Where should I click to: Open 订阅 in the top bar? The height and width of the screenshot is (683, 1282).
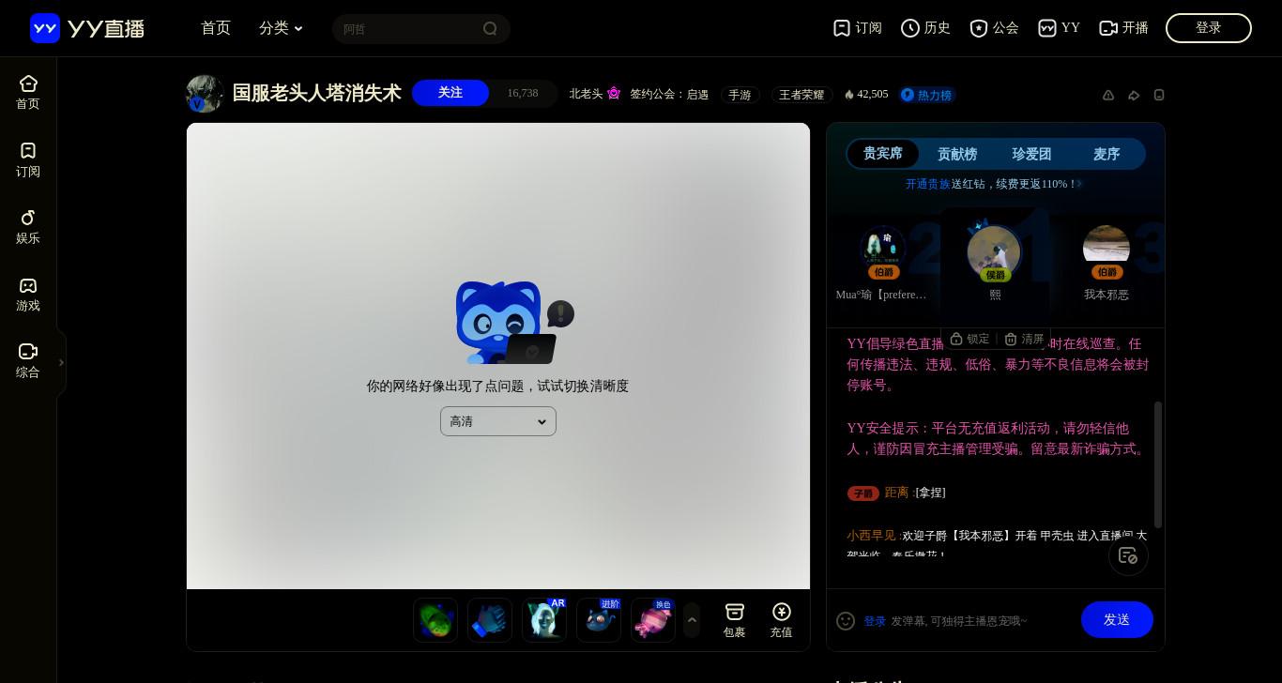click(858, 28)
